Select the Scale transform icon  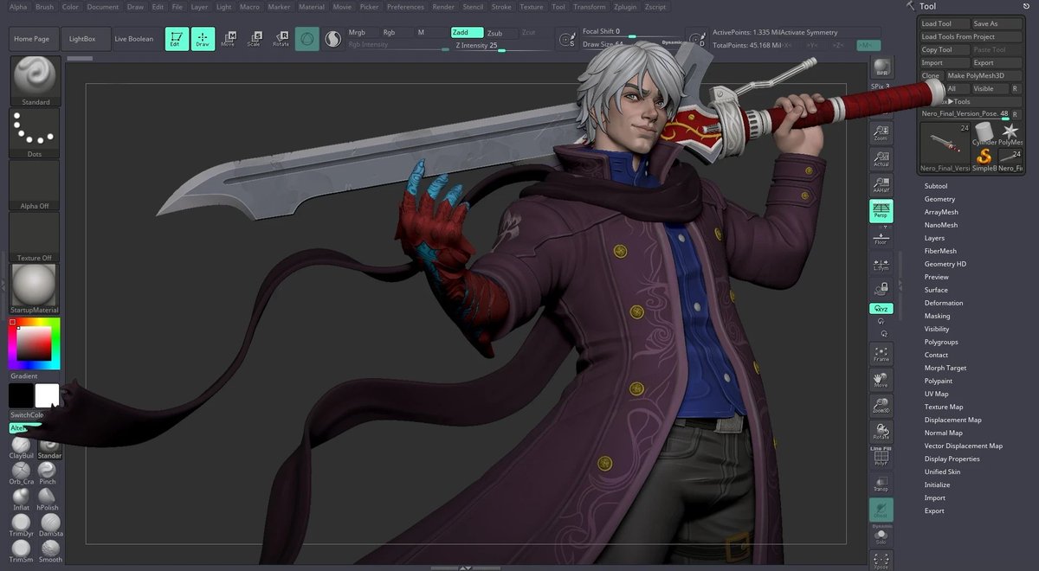[x=254, y=38]
